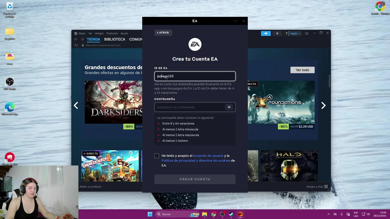The height and width of the screenshot is (219, 390).
Task: Click the taskbar Buscar search box
Action: [177, 214]
